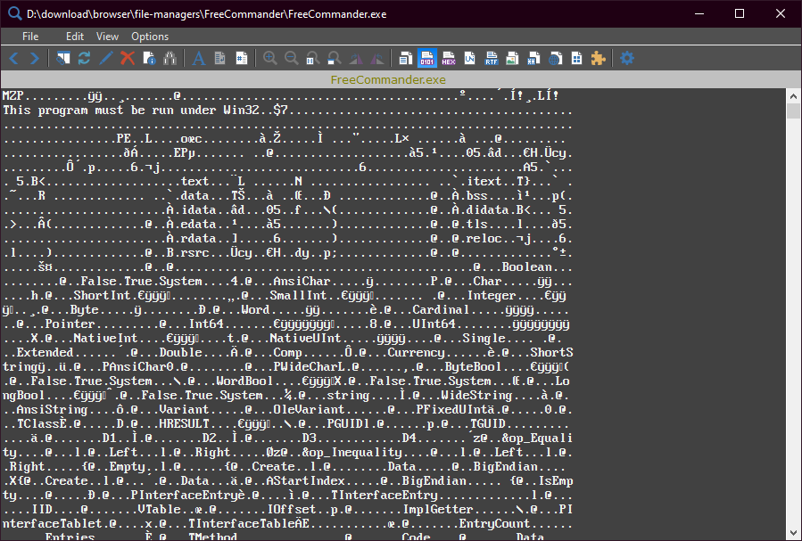The height and width of the screenshot is (541, 802).
Task: Click the refresh/reload file icon
Action: pyautogui.click(x=85, y=58)
